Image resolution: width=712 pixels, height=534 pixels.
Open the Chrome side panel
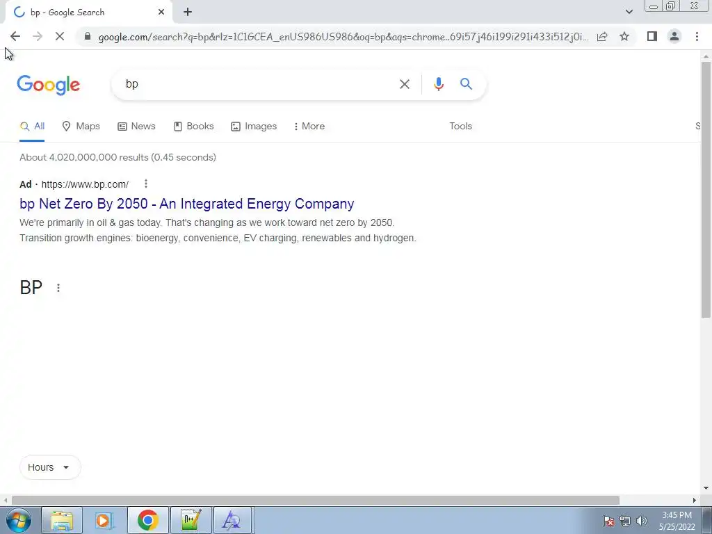(x=652, y=36)
